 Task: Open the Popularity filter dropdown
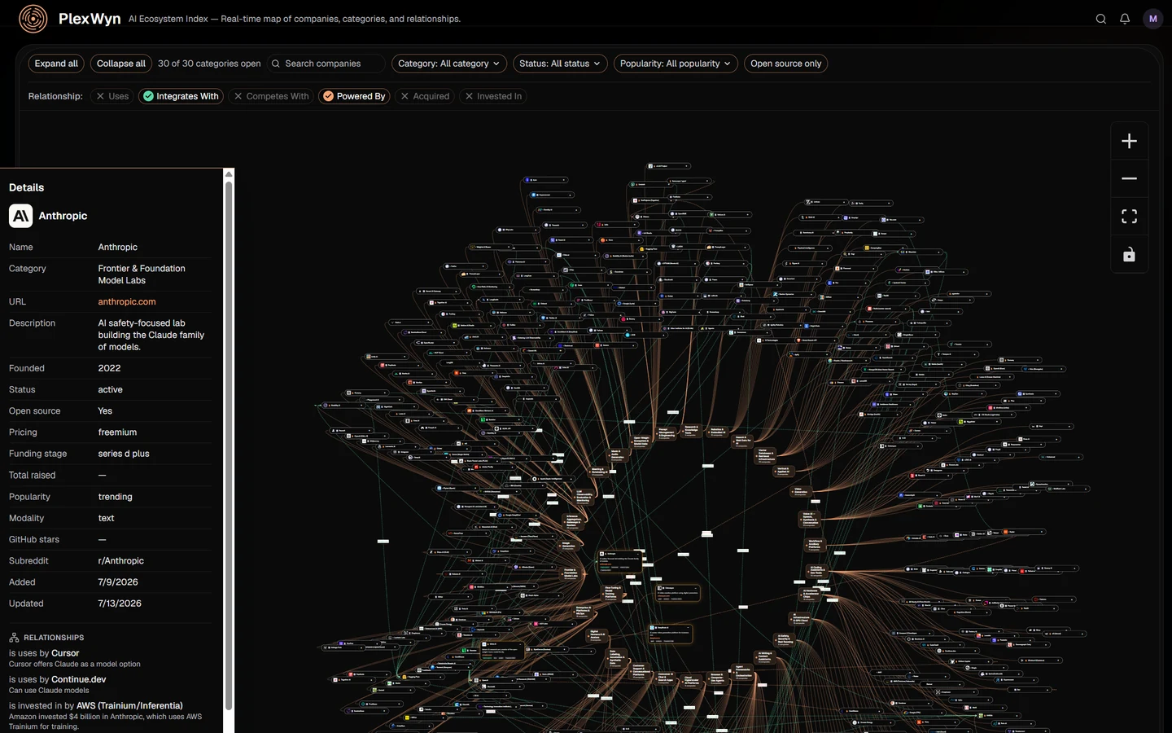coord(676,64)
